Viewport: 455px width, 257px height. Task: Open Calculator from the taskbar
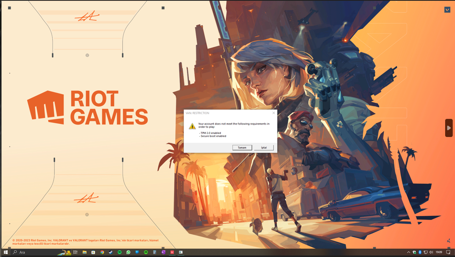(154, 252)
